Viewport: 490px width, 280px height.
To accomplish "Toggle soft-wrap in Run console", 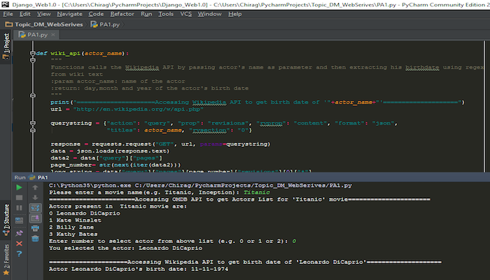I will pyautogui.click(x=35, y=208).
